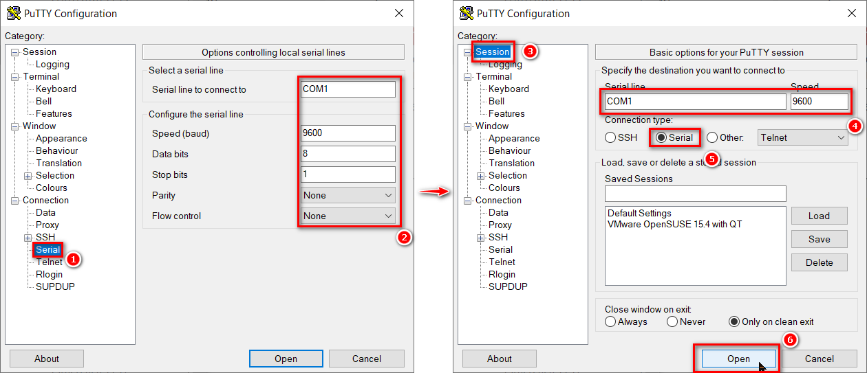Click Delete saved session button
The height and width of the screenshot is (373, 867).
click(819, 262)
